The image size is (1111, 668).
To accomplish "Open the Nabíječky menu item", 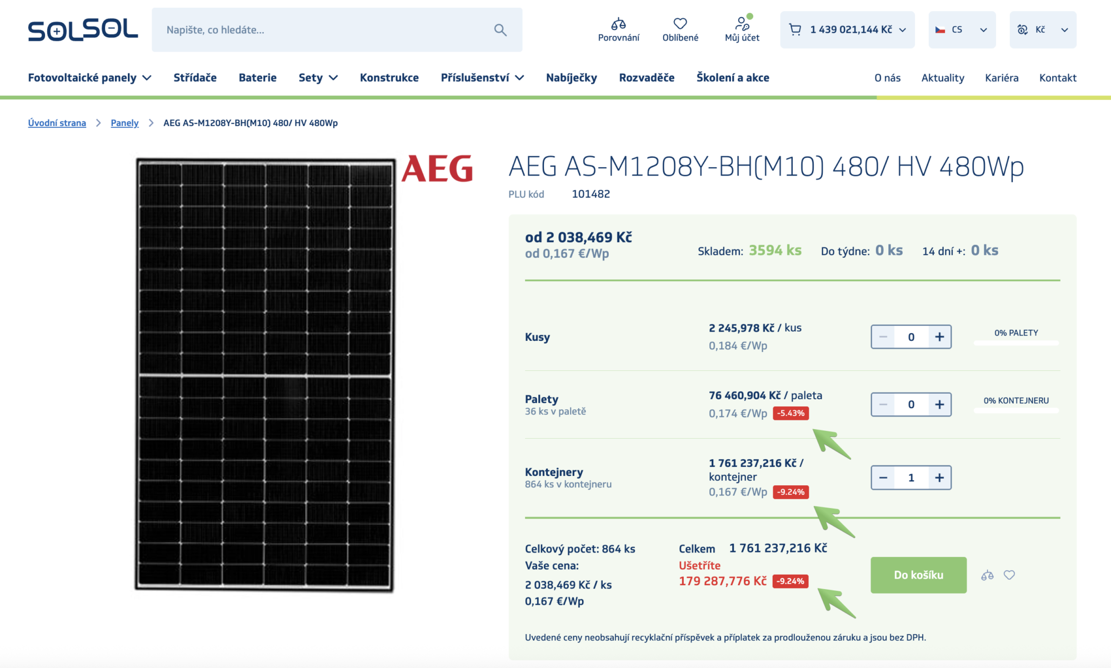I will [572, 78].
